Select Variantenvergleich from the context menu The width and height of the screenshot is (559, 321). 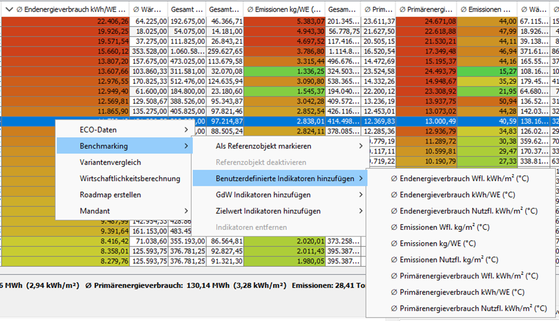coord(110,162)
